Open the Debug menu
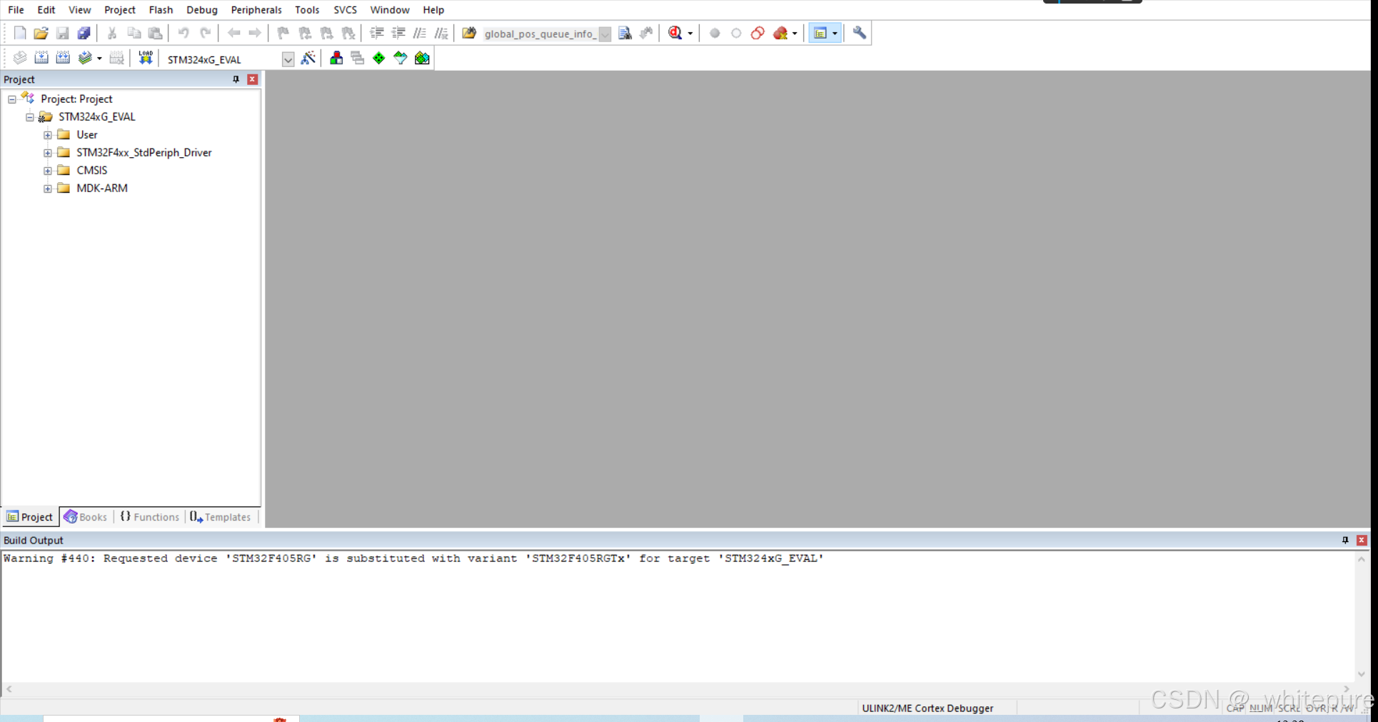 pos(202,10)
